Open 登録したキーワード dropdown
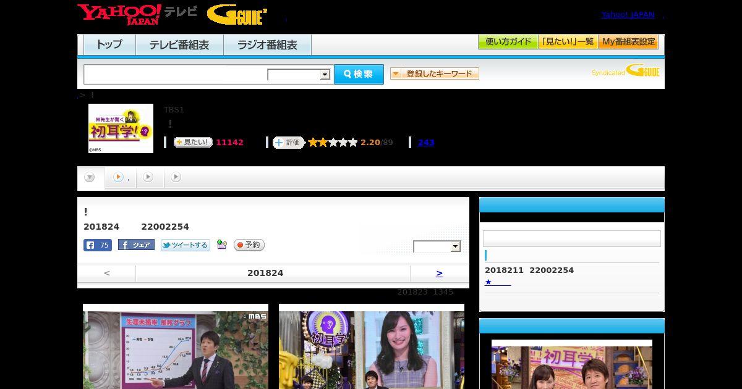 coord(435,73)
